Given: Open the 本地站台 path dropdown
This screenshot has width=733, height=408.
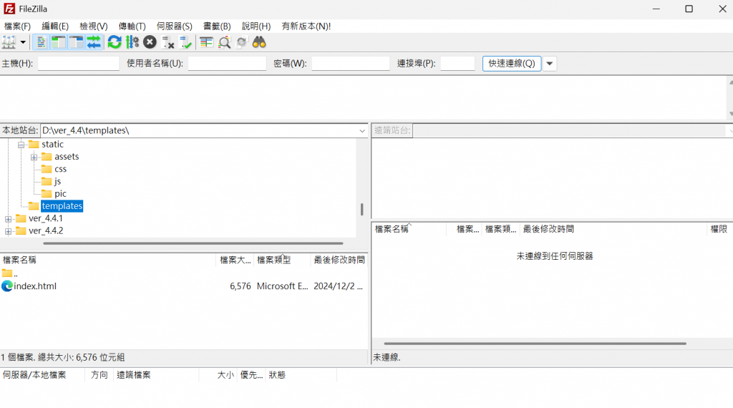Looking at the screenshot, I should pyautogui.click(x=362, y=131).
